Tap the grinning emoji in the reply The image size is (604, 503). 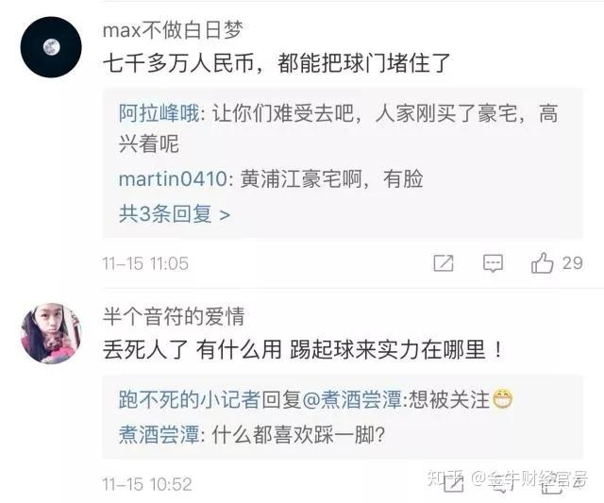pyautogui.click(x=503, y=399)
